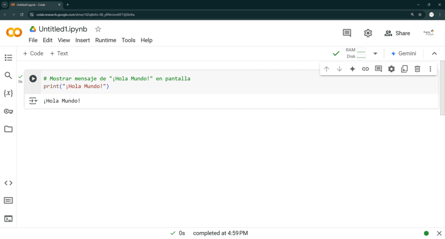Open the Insert menu
Viewport: 445px width, 239px height.
pyautogui.click(x=83, y=40)
